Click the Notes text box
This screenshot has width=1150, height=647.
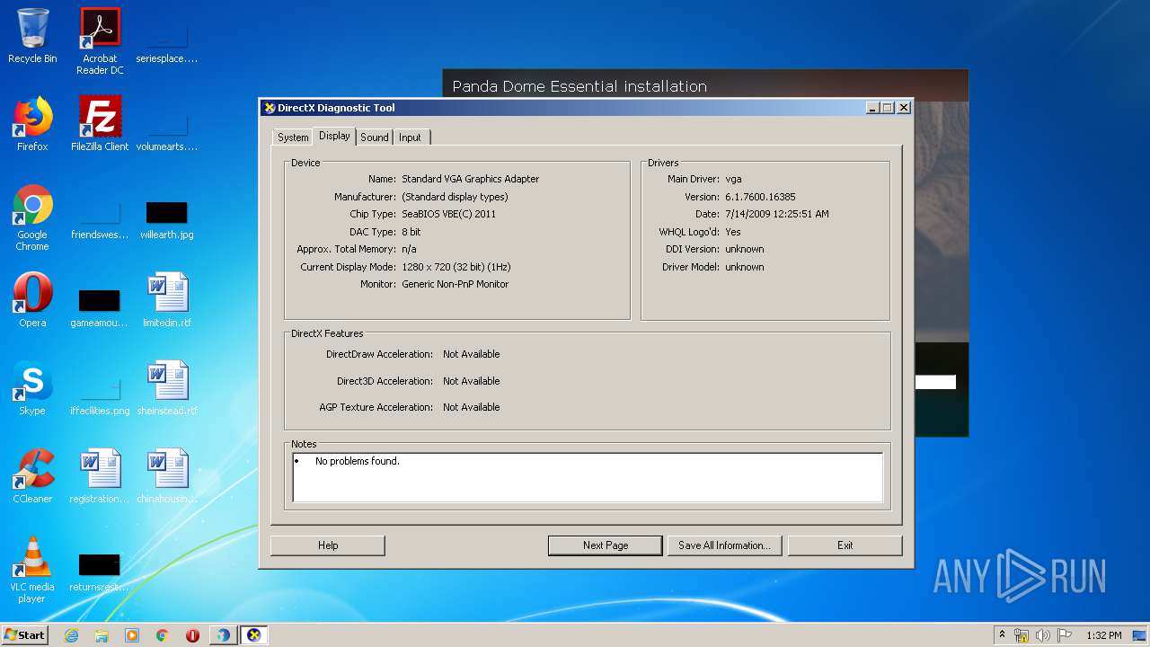coord(588,477)
